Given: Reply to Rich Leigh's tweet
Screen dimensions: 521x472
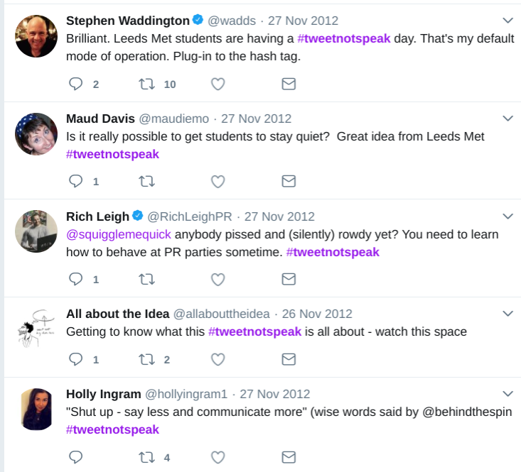Looking at the screenshot, I should pyautogui.click(x=76, y=279).
